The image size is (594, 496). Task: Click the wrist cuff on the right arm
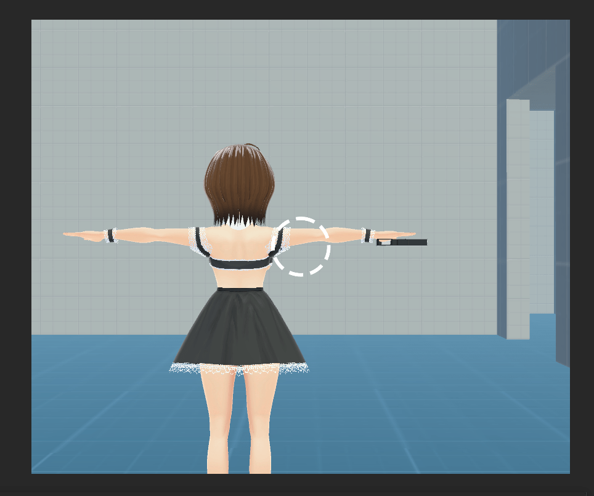pos(368,235)
